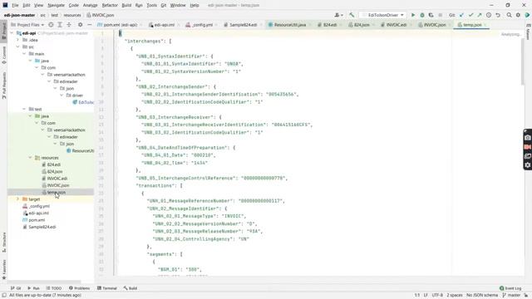This screenshot has width=532, height=299.
Task: Click the editor vertical scrollbar thumb
Action: click(x=522, y=61)
